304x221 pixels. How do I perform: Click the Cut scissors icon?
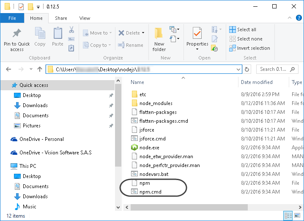71,30
